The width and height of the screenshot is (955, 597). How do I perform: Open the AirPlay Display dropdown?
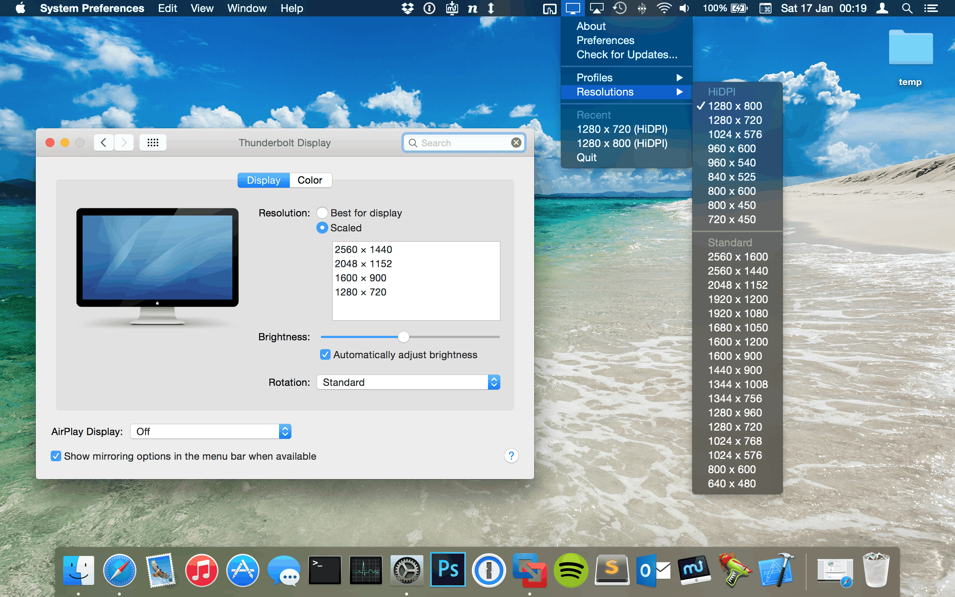pos(211,432)
